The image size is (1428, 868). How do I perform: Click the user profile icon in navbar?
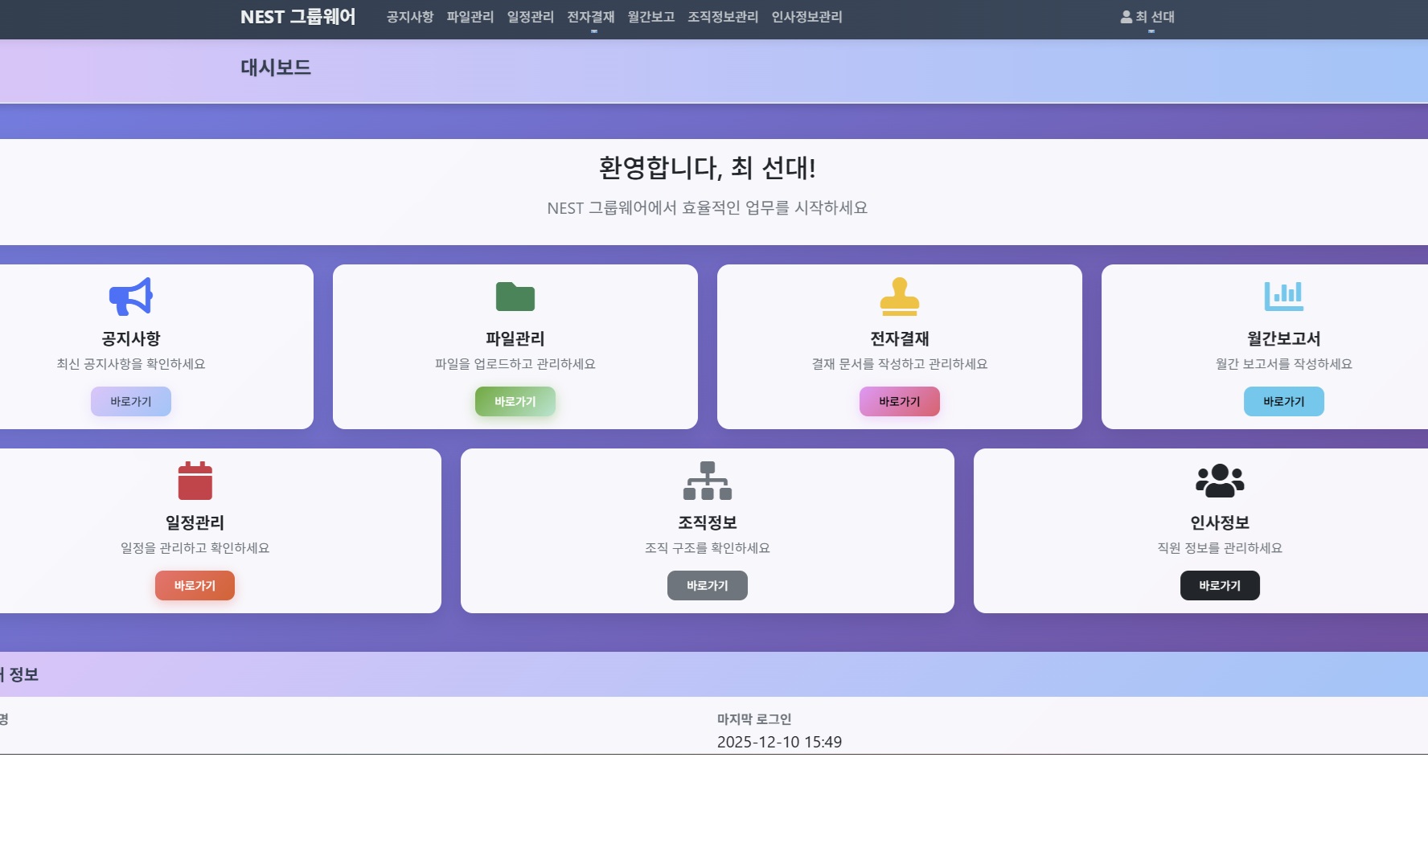point(1126,17)
